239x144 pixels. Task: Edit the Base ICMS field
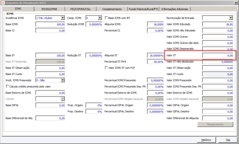coord(50,24)
